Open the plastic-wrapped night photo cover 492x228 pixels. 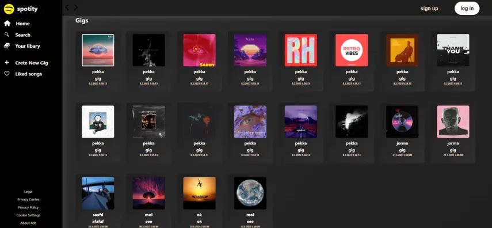(x=148, y=121)
